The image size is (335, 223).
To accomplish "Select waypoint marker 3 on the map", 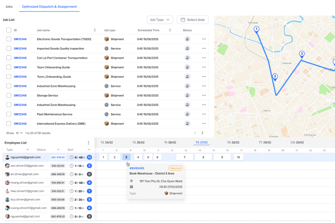I will [301, 54].
